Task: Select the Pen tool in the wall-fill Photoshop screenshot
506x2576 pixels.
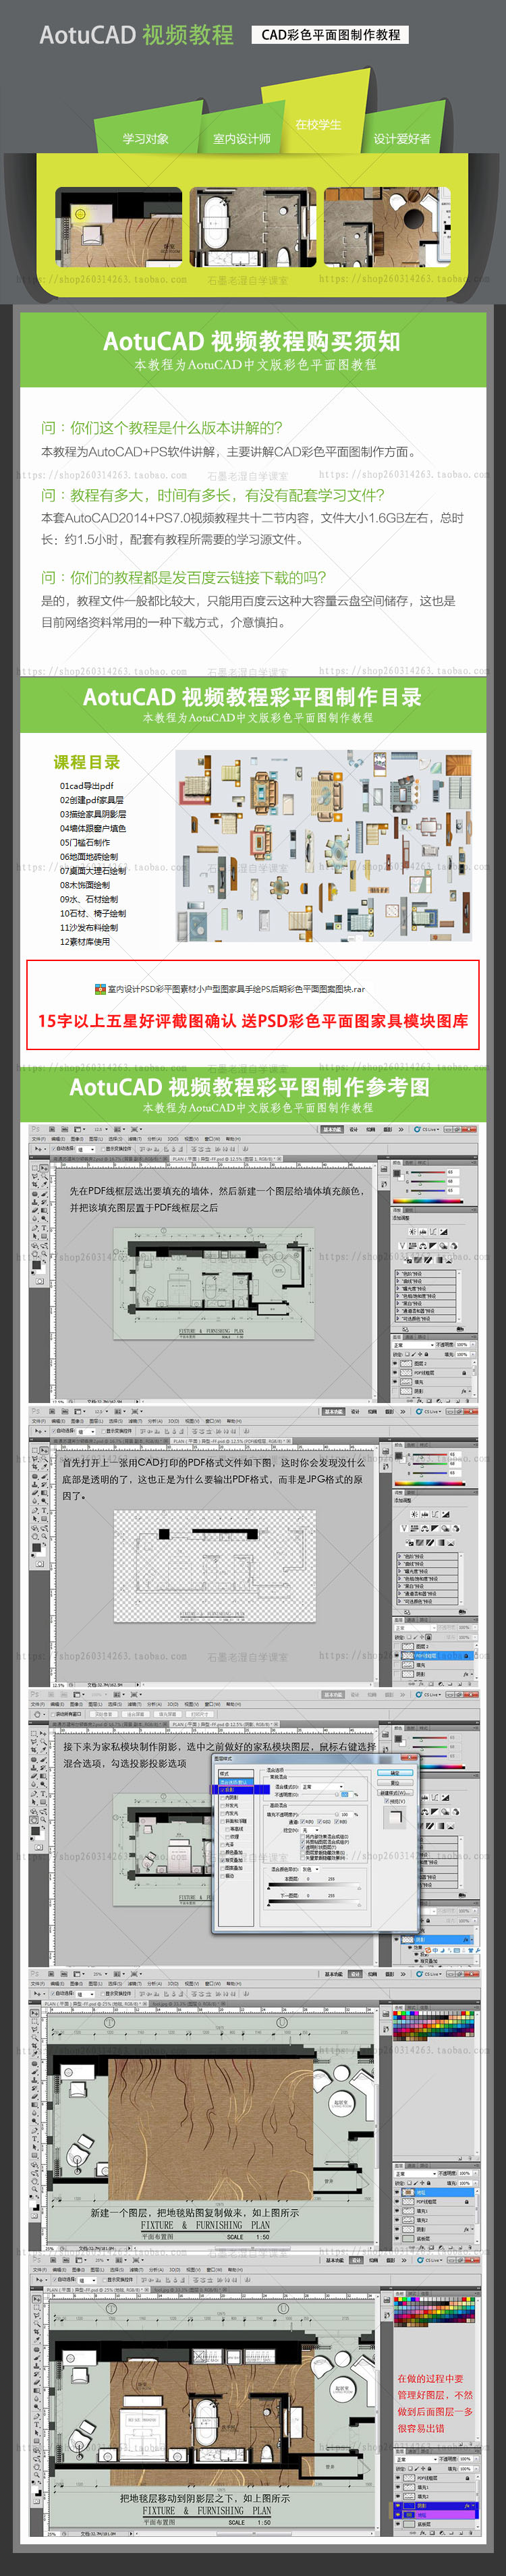Action: (x=35, y=1228)
